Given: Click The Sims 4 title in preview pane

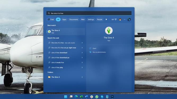Looking at the screenshot, I should 109,38.
